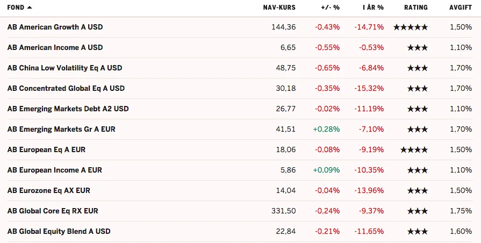Open AB China Low Volatility Eq fund
Image resolution: width=481 pixels, height=243 pixels.
64,68
